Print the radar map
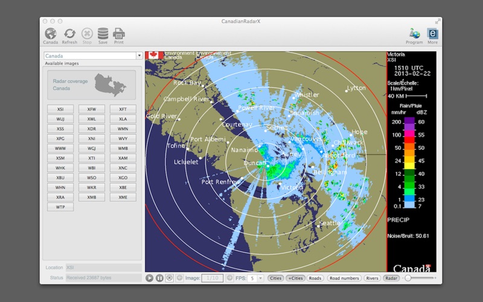Screen dimensions: 483x302 (119, 34)
